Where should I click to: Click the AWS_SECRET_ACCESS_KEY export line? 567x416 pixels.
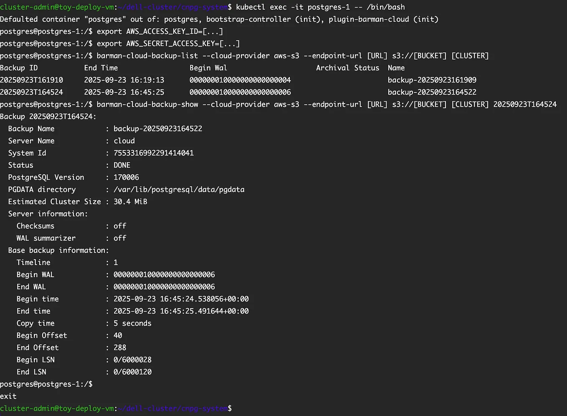(x=167, y=43)
